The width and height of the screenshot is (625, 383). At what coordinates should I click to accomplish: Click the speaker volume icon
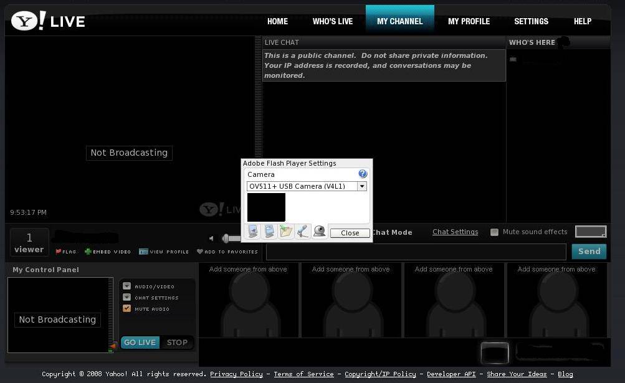(212, 239)
